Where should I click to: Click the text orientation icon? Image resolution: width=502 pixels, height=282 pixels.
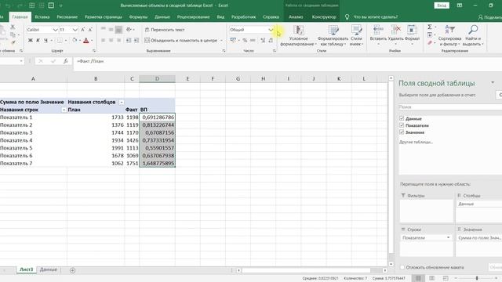point(129,30)
